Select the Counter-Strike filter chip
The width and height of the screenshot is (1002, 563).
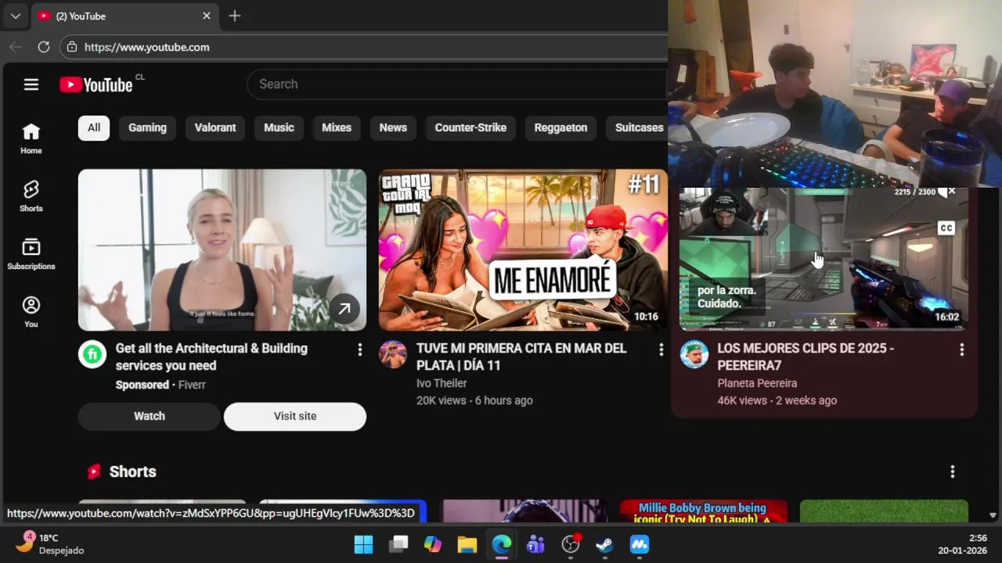[470, 127]
